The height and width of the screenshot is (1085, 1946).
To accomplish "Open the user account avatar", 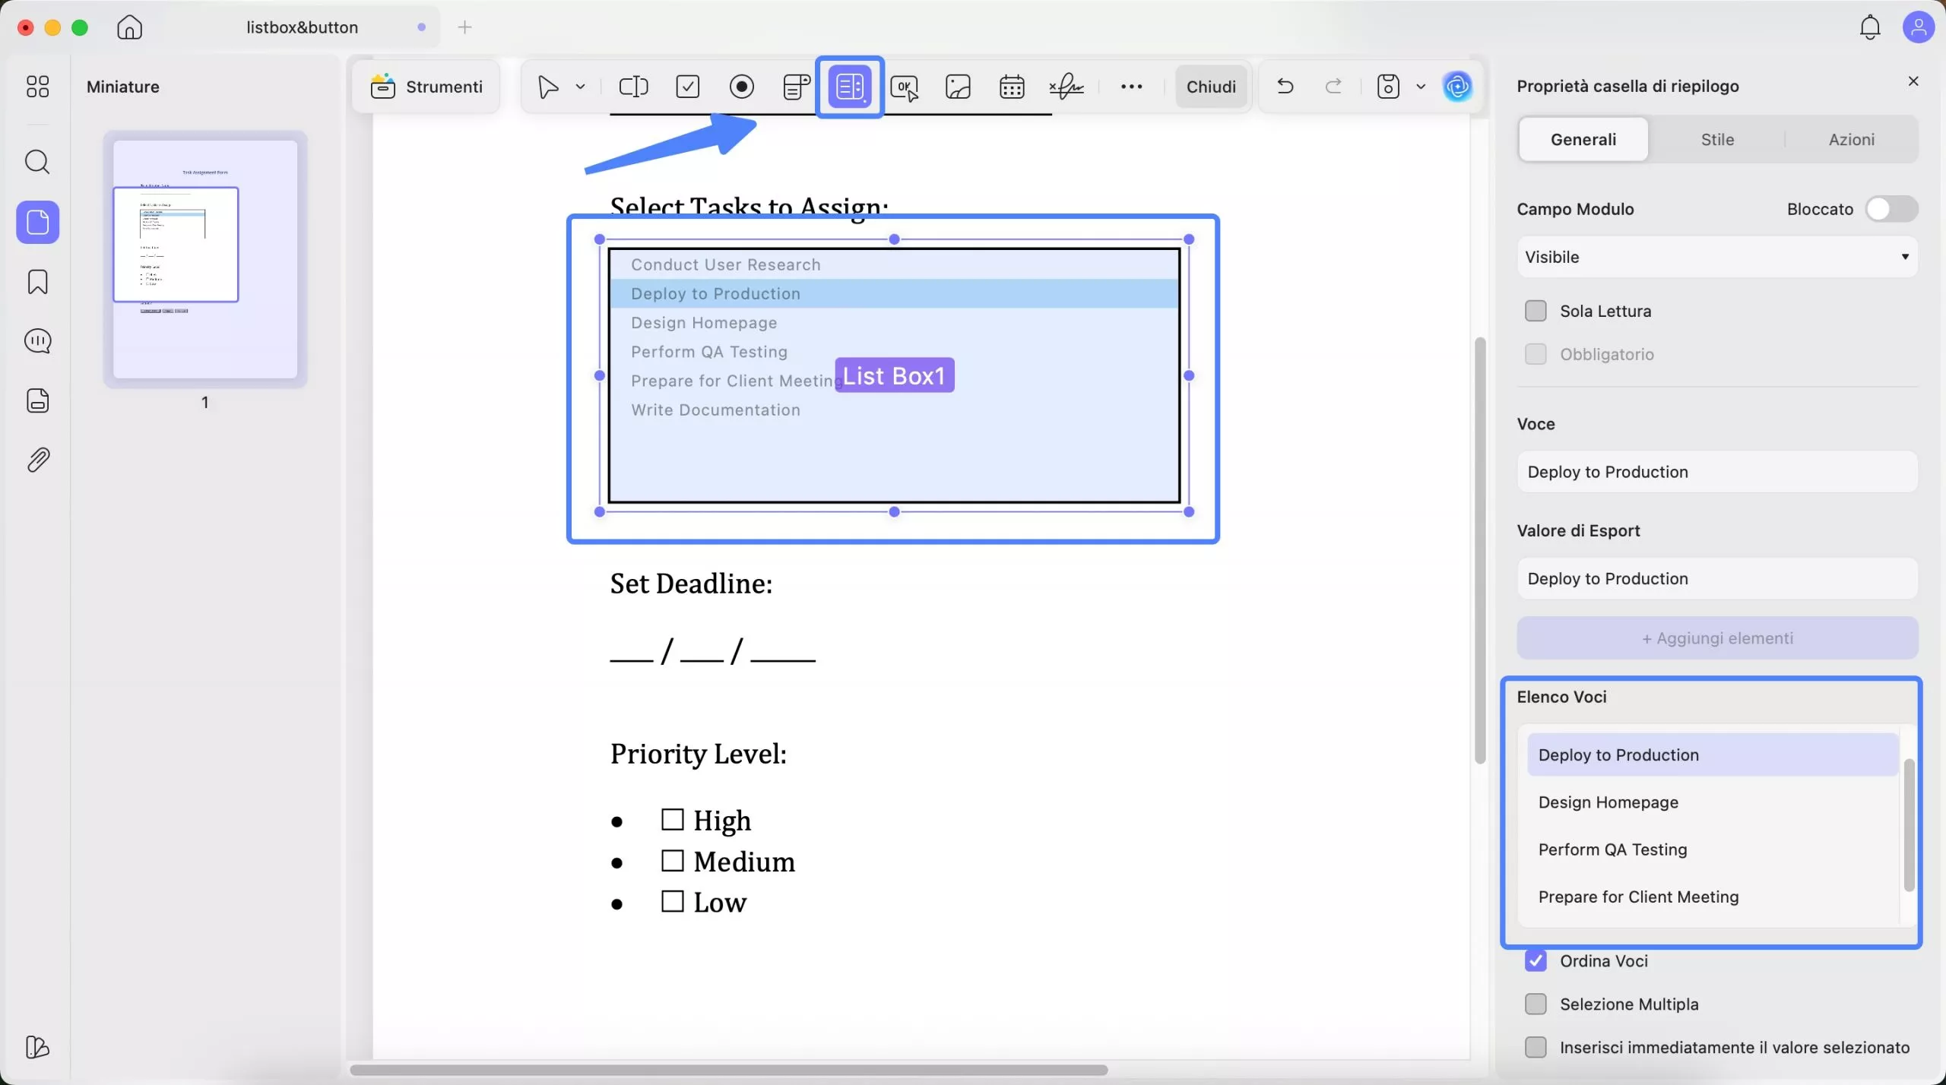I will click(x=1918, y=27).
